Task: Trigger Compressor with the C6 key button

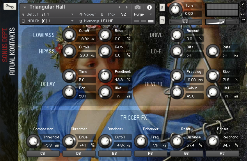Action: pos(43,154)
